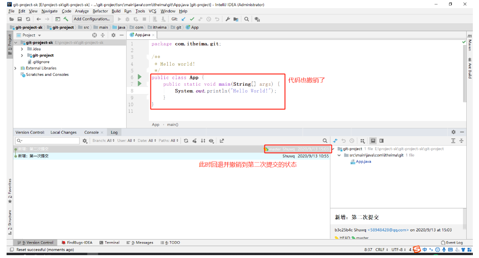This screenshot has height=258, width=479.
Task: Click the IntelliSort arrows icon in Log
Action: click(203, 141)
